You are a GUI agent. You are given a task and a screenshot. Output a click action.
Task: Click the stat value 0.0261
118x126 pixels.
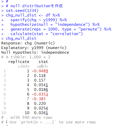click(41, 113)
